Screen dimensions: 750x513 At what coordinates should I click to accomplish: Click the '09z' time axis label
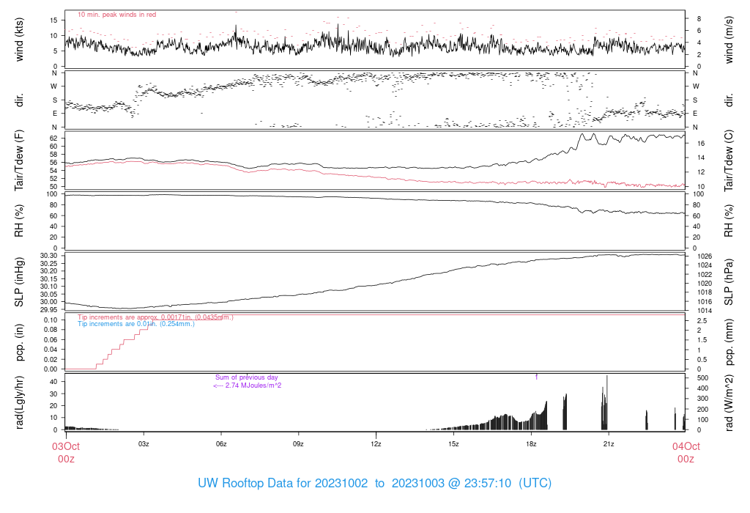click(x=299, y=444)
